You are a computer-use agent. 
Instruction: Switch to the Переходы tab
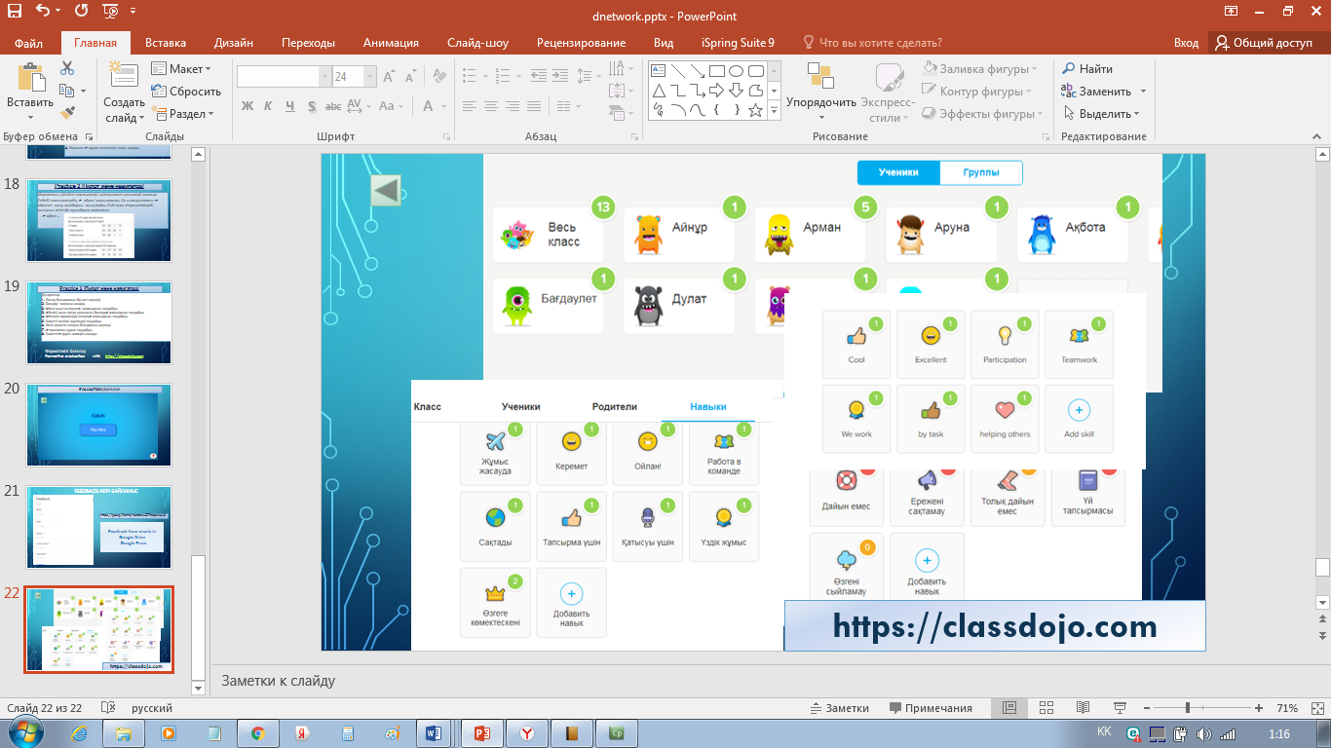pos(308,43)
